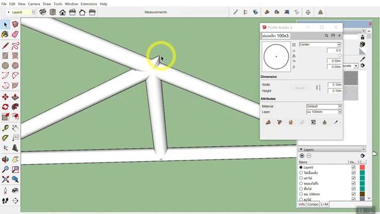Click the Layer0 red color swatch
The height and width of the screenshot is (214, 380).
pyautogui.click(x=362, y=168)
